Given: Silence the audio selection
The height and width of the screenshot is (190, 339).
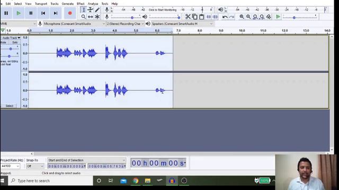Looking at the screenshot, I should 215,16.
